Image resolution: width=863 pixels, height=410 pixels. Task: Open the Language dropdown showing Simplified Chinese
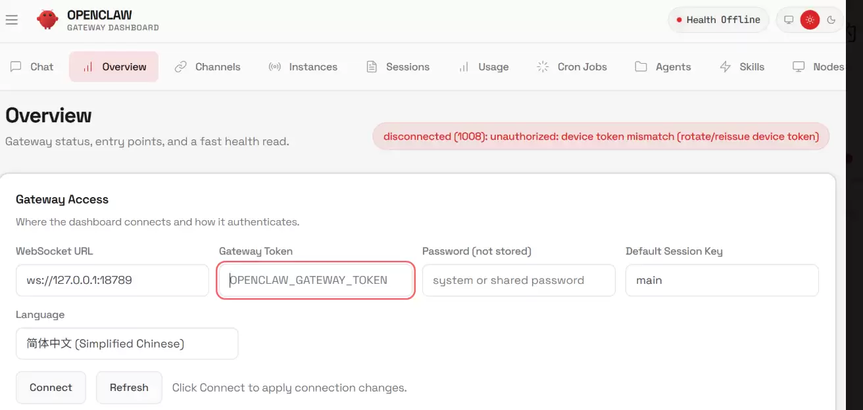(127, 343)
